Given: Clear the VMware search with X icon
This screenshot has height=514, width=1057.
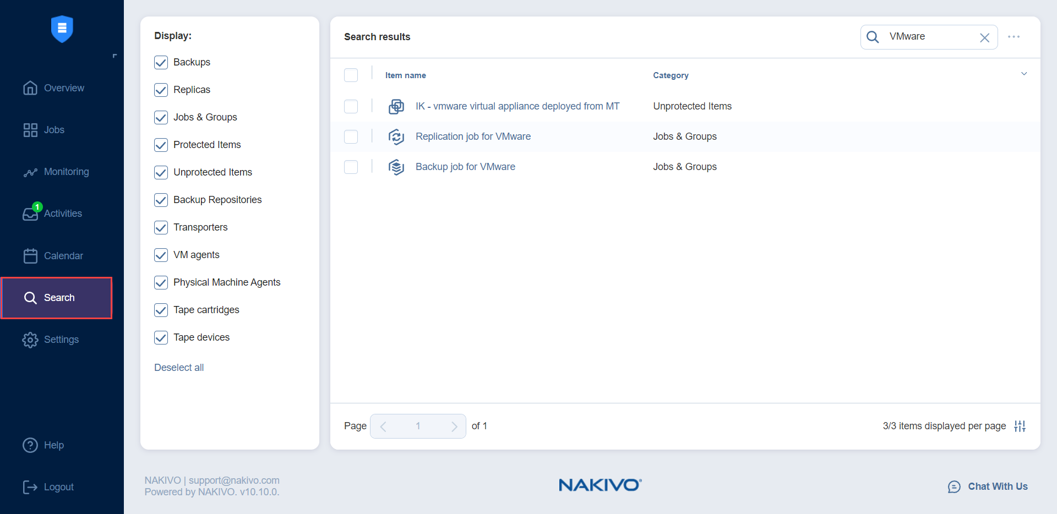Looking at the screenshot, I should click(x=985, y=37).
